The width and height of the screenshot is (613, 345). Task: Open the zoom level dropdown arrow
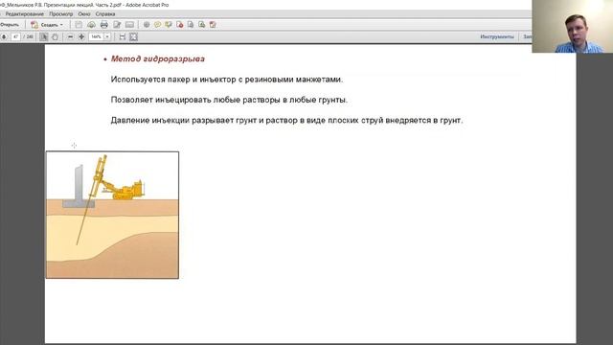pos(107,36)
